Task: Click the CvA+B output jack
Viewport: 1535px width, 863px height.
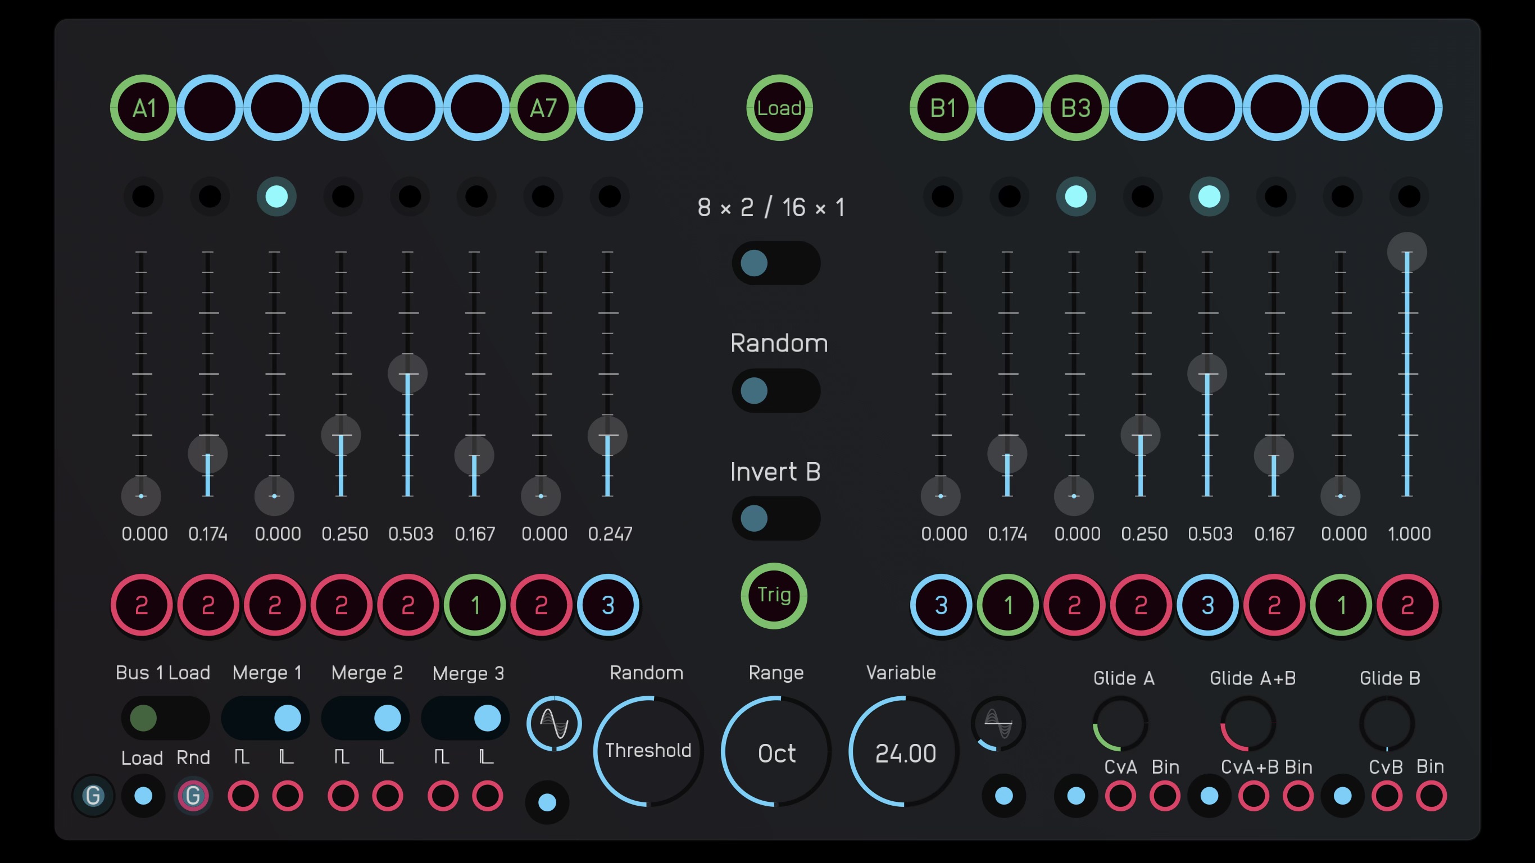Action: [1254, 796]
